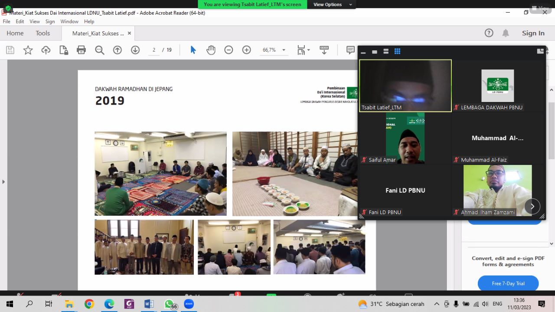The height and width of the screenshot is (312, 555).
Task: Switch Zoom panel to grid gallery view
Action: 397,52
